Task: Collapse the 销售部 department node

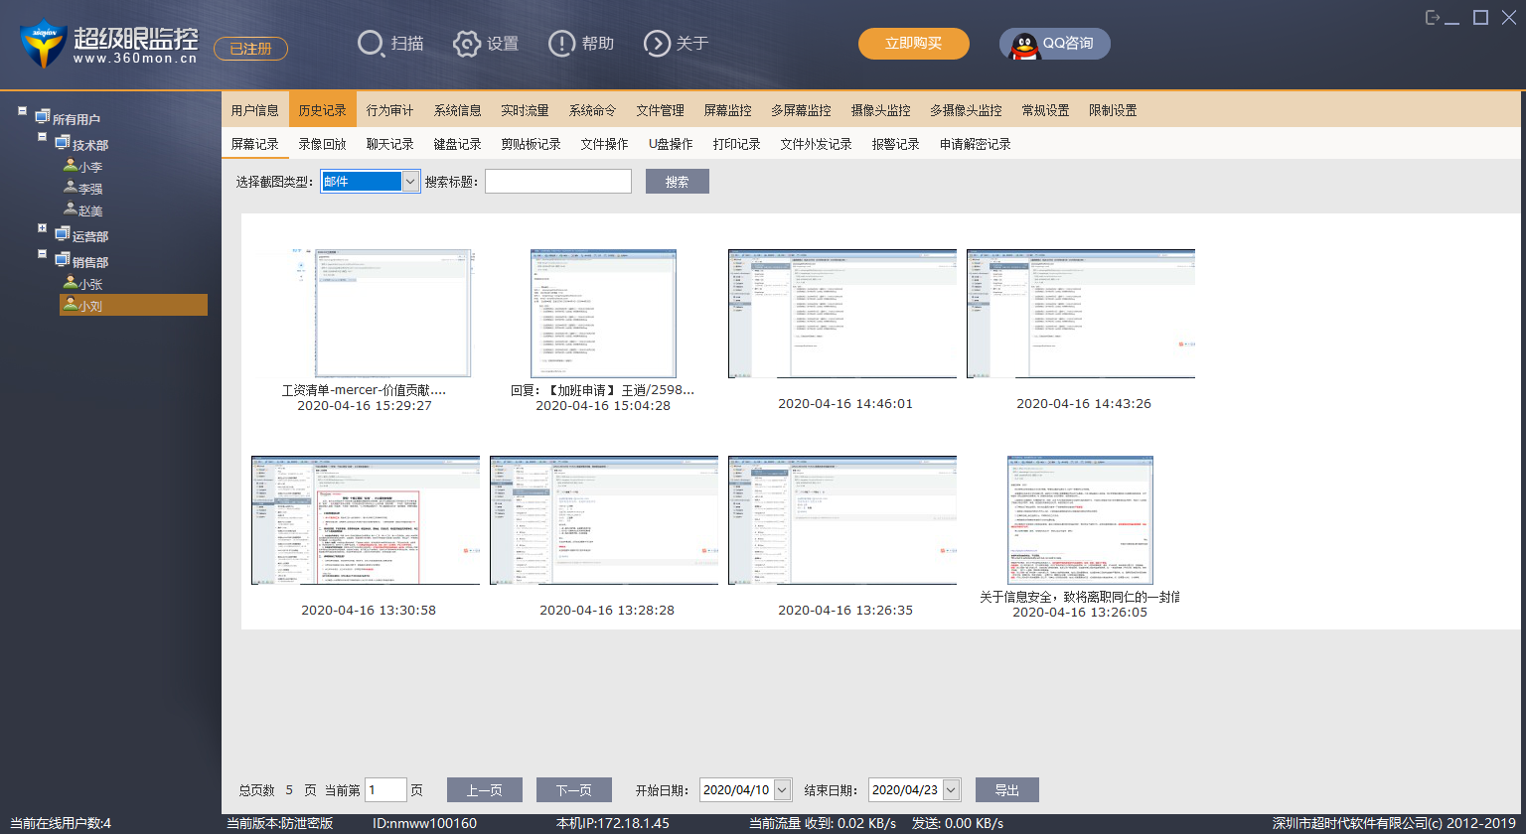Action: (43, 254)
